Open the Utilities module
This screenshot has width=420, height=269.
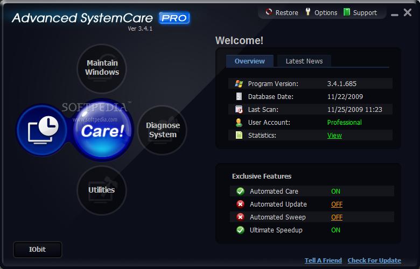tap(102, 190)
